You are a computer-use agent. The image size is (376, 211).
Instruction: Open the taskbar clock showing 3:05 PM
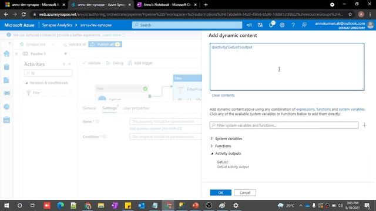(x=352, y=206)
